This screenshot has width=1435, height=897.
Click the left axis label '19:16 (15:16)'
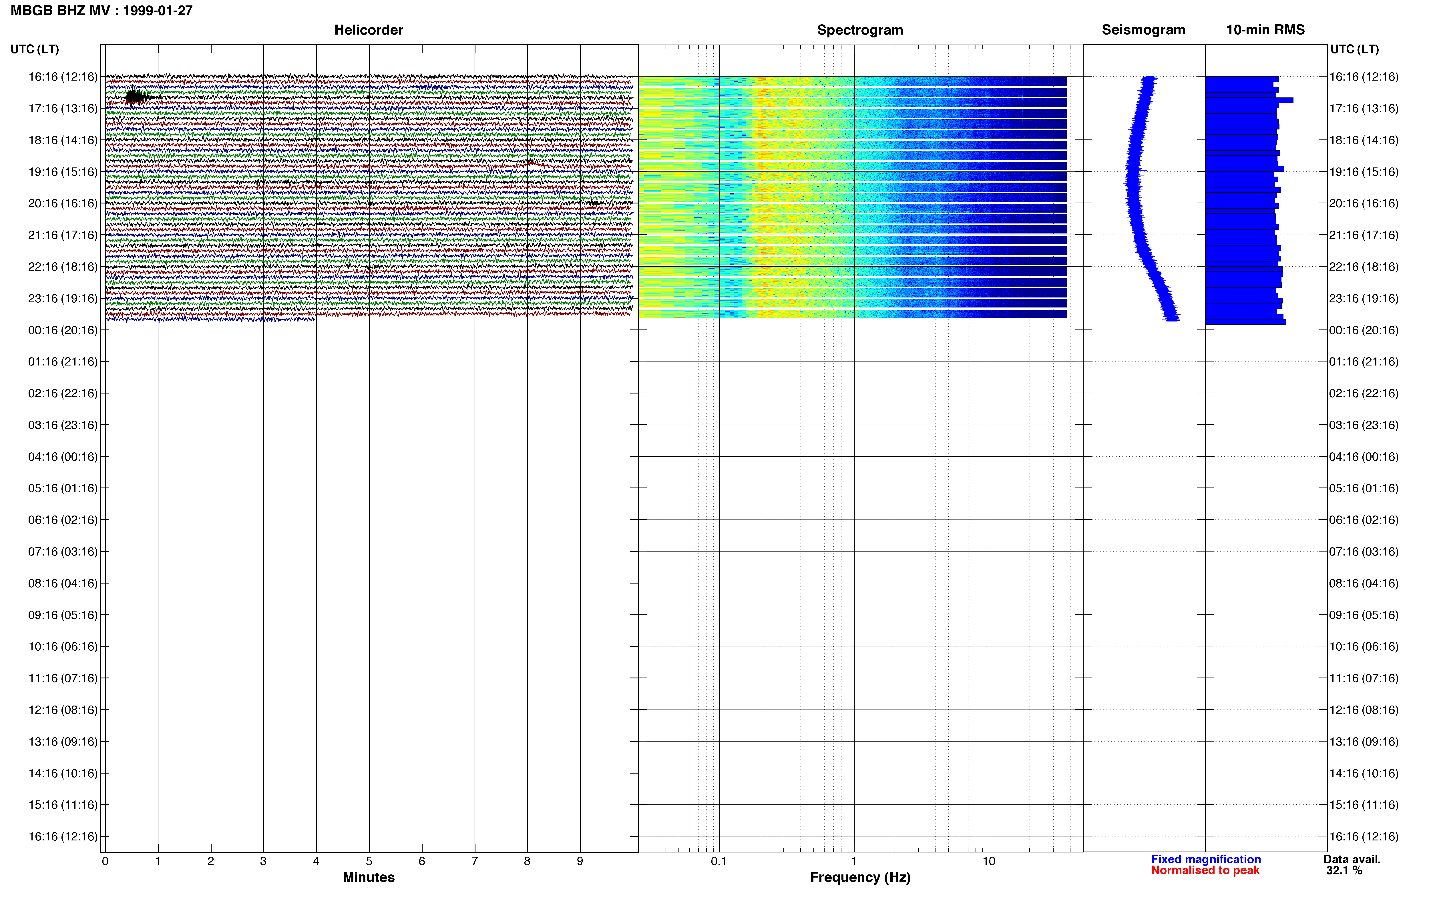click(x=63, y=172)
